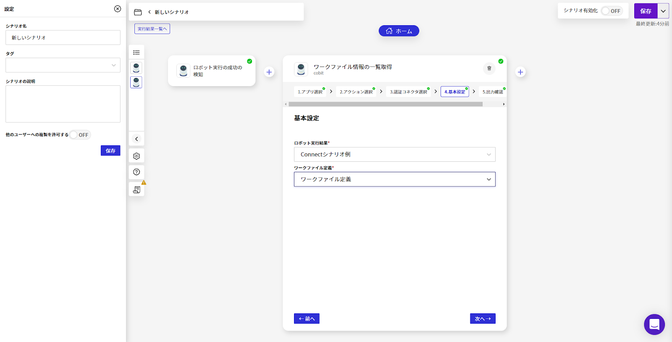Screen dimensions: 672x342
Task: Switch to 4.基本設定 step tab
Action: 455,92
